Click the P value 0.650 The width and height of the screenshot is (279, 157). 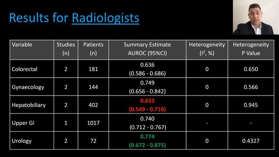coord(251,69)
